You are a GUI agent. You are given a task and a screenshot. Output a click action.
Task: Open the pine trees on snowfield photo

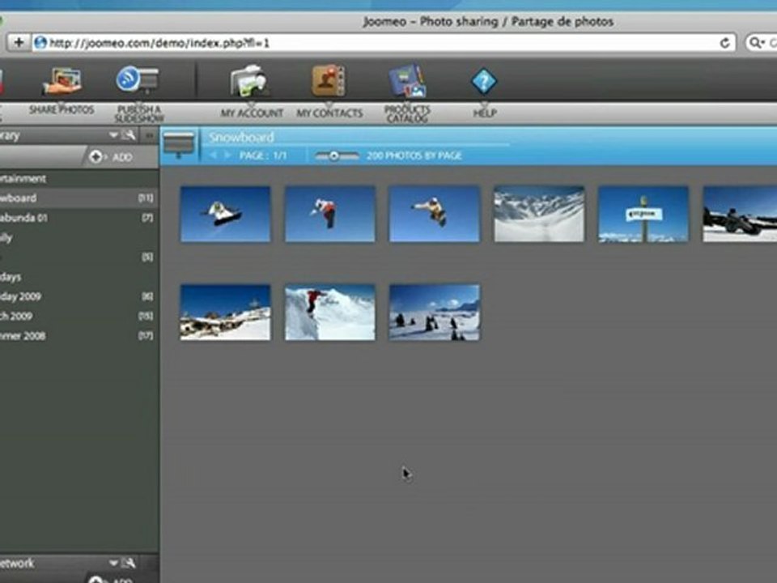coord(435,313)
